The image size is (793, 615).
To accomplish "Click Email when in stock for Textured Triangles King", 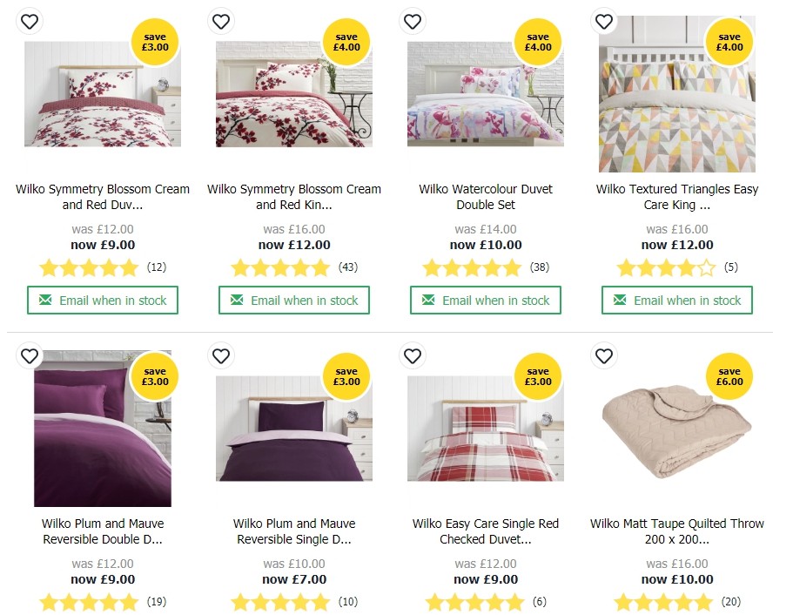I will pyautogui.click(x=676, y=300).
